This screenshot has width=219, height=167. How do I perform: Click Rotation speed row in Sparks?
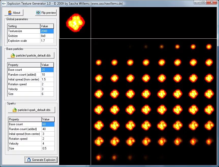point(32,139)
